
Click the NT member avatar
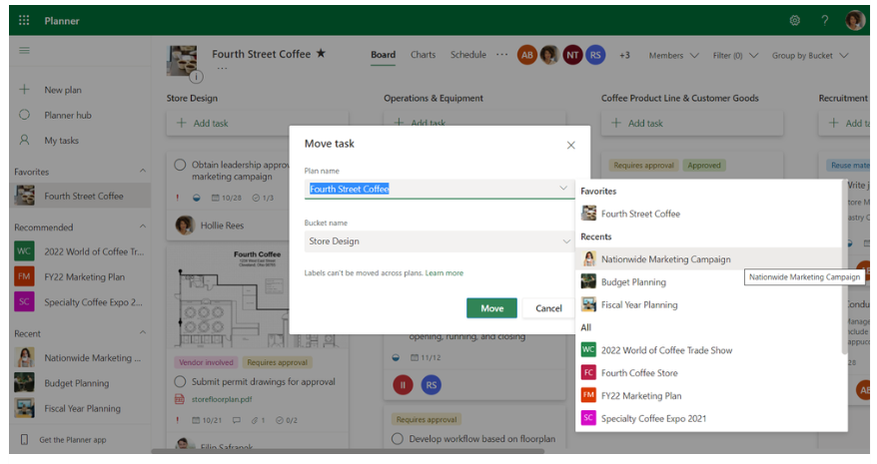[572, 55]
